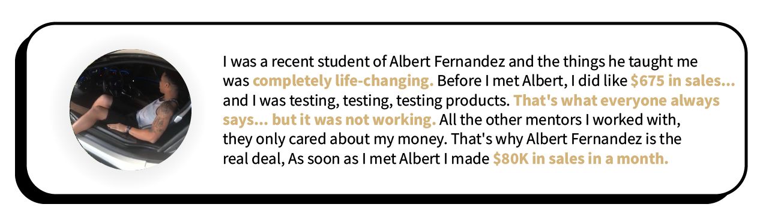The height and width of the screenshot is (216, 763).
Task: Select highlighted "says... but it was not working."
Action: pyautogui.click(x=330, y=119)
